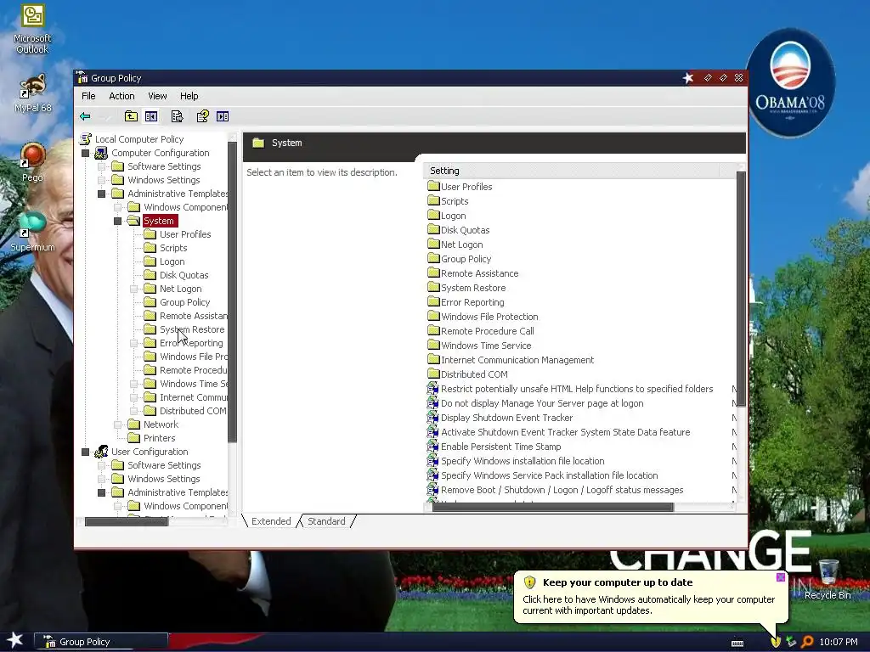Select Specify Windows installation file location
Image resolution: width=870 pixels, height=652 pixels.
tap(516, 461)
